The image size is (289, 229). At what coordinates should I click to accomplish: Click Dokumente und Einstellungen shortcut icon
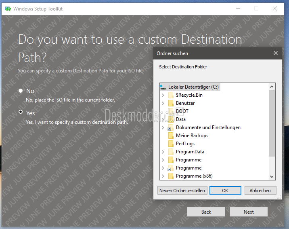[x=170, y=127]
